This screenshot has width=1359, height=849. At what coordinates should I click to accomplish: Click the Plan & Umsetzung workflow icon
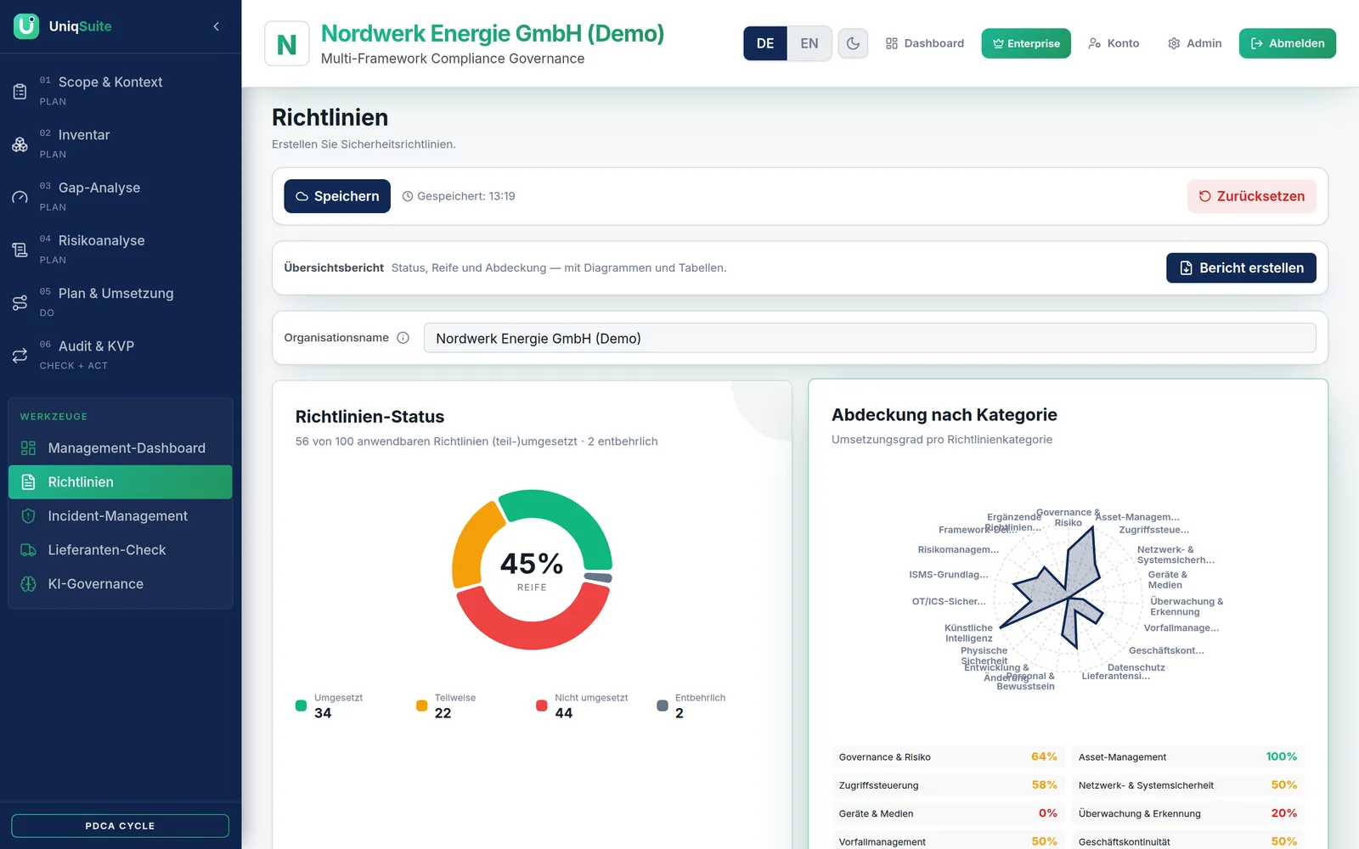[20, 303]
